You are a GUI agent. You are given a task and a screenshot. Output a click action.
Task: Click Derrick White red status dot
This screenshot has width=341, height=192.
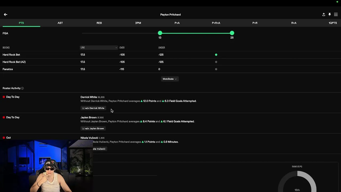point(4,97)
